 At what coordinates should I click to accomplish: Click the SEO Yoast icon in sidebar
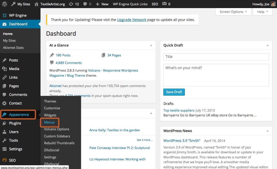point(4,160)
